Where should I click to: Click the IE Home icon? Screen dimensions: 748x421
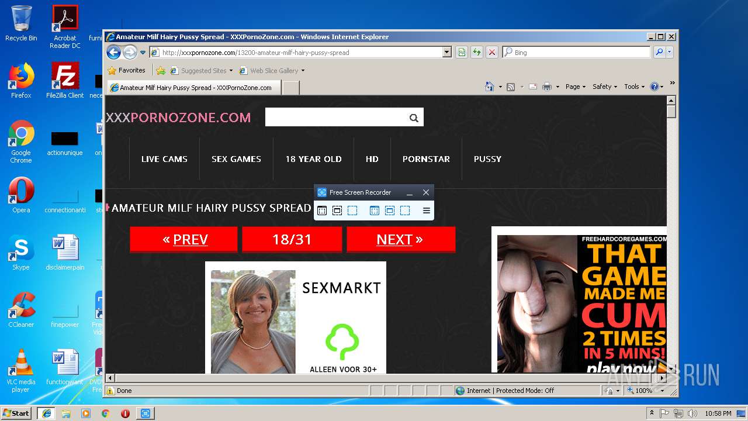[x=490, y=87]
